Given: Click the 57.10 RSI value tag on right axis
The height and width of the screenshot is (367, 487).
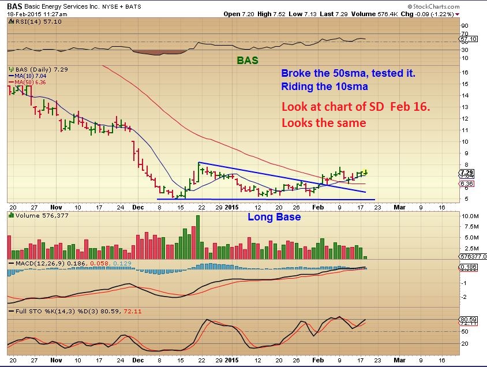Looking at the screenshot, I should (469, 39).
